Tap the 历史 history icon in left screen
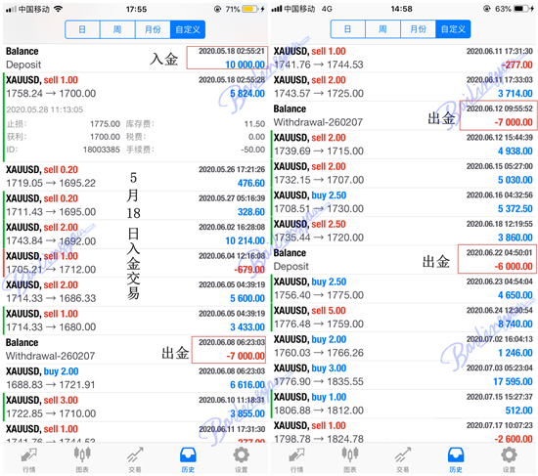The width and height of the screenshot is (538, 476). (188, 458)
